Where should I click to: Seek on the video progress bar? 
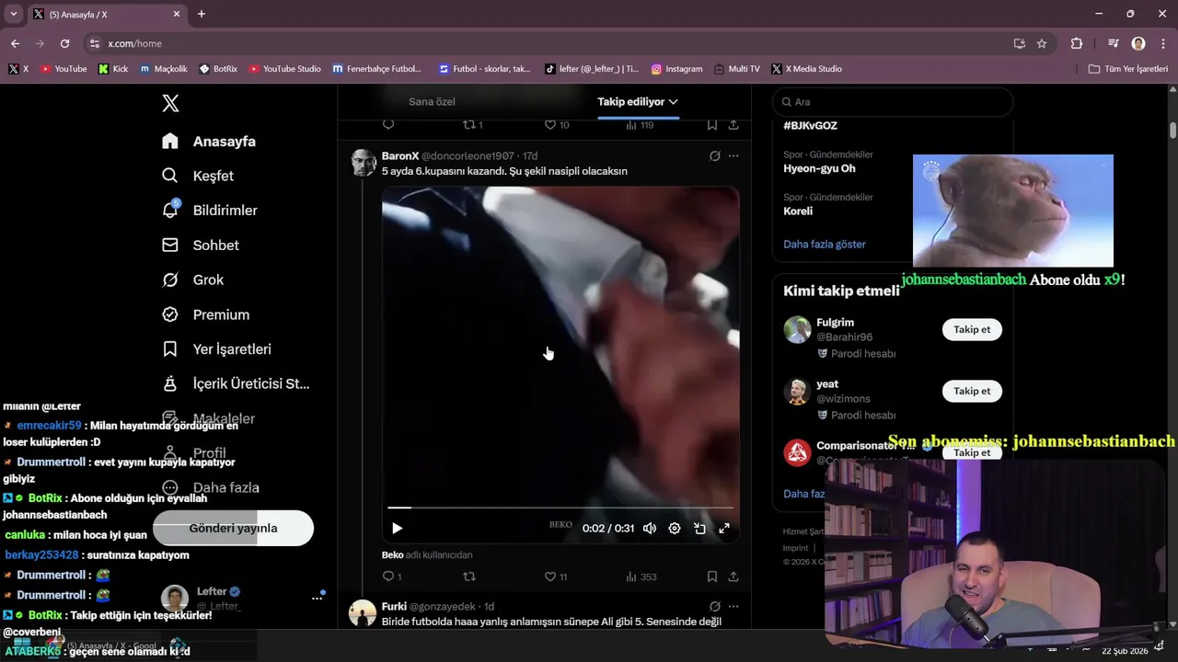tap(560, 507)
